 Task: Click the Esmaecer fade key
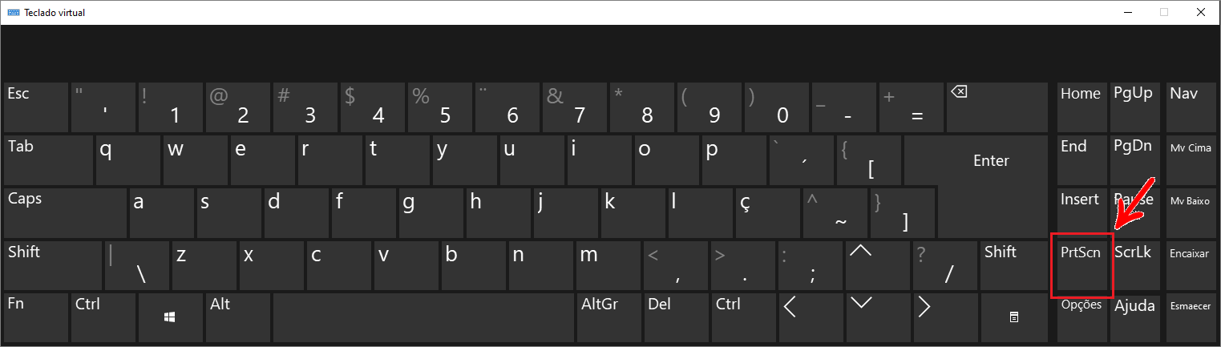point(1189,317)
